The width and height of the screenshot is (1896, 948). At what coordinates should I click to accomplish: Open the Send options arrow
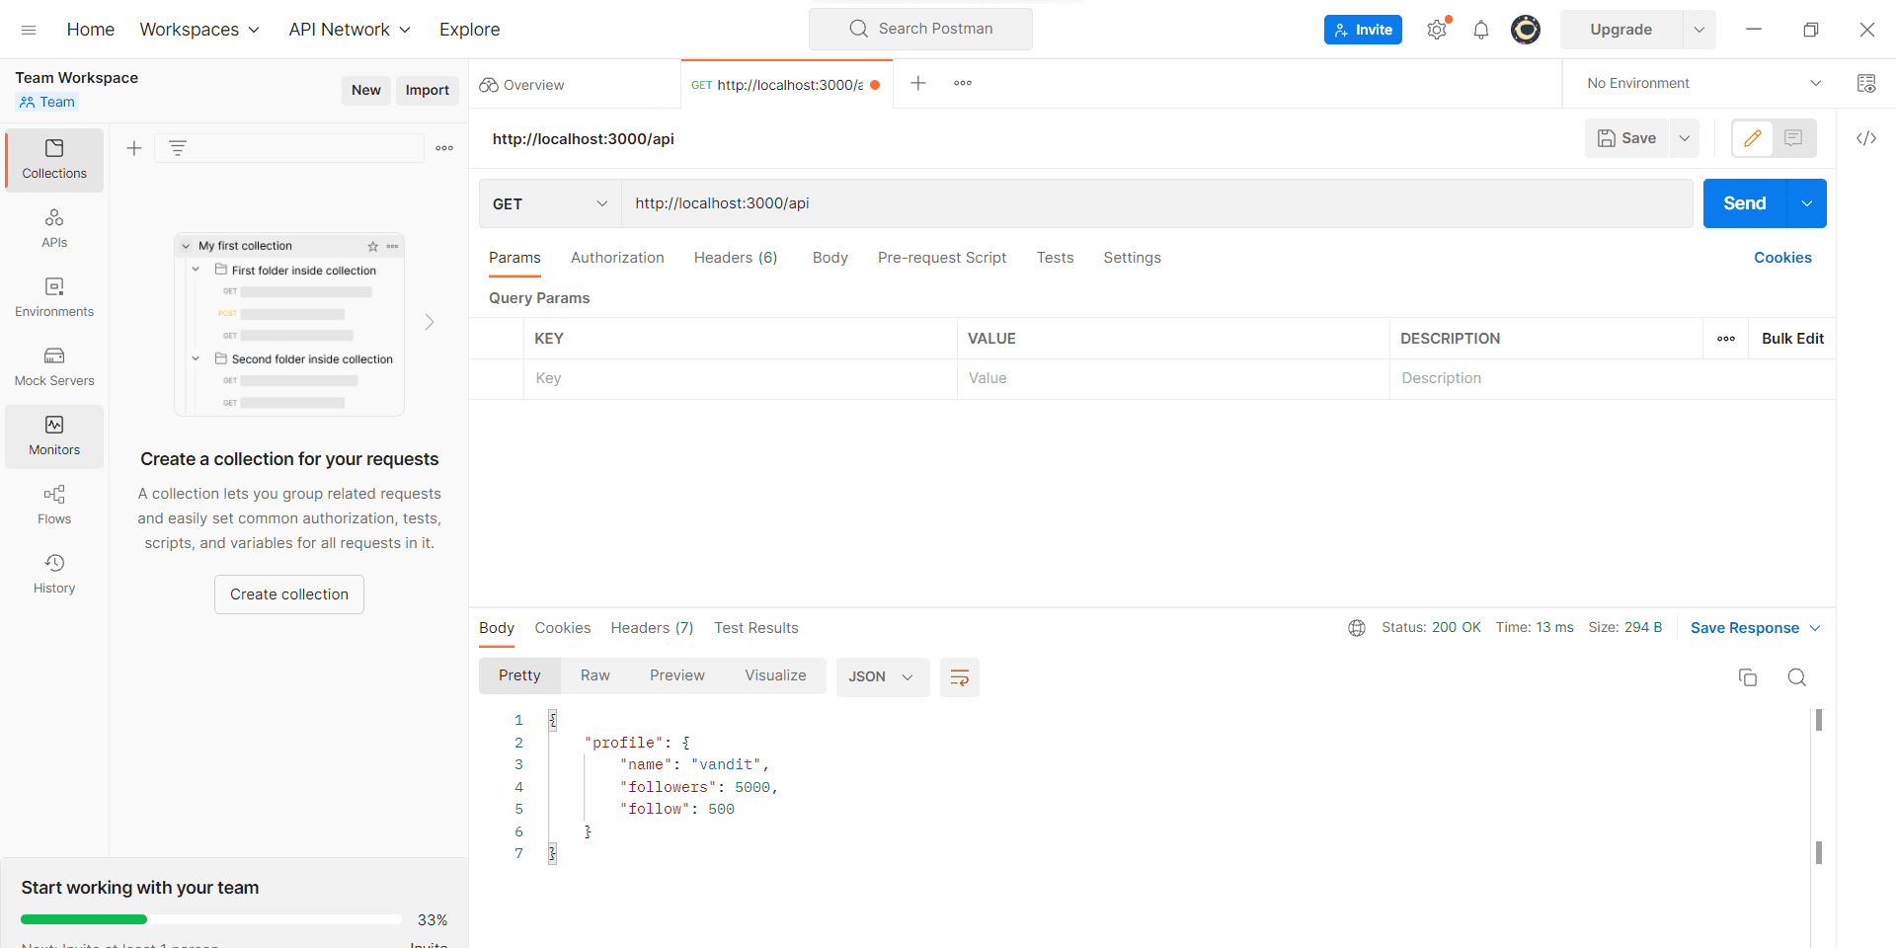[x=1807, y=203]
